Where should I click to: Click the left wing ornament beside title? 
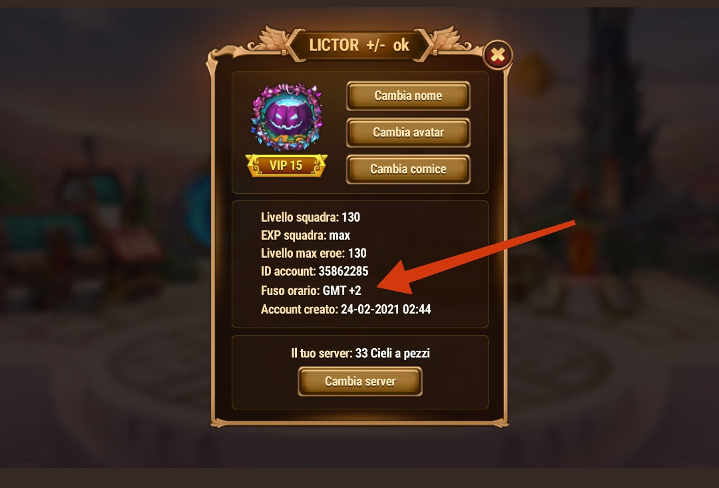click(269, 41)
